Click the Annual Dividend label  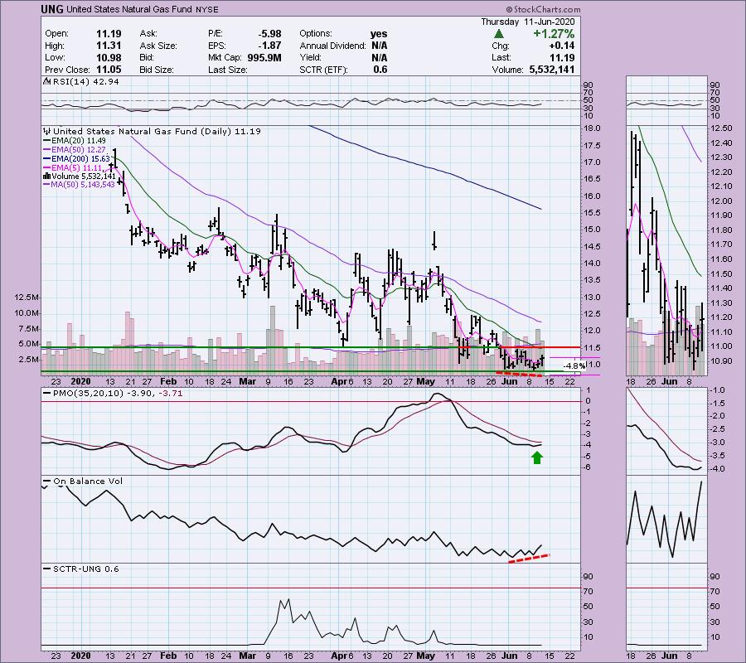click(x=333, y=46)
